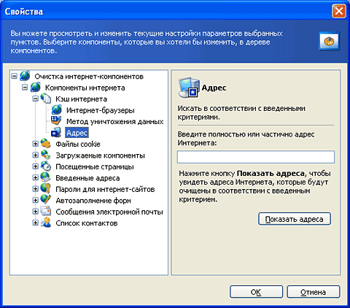
Task: Click the globe icon beside Компоненты интернета
Action: 36,88
